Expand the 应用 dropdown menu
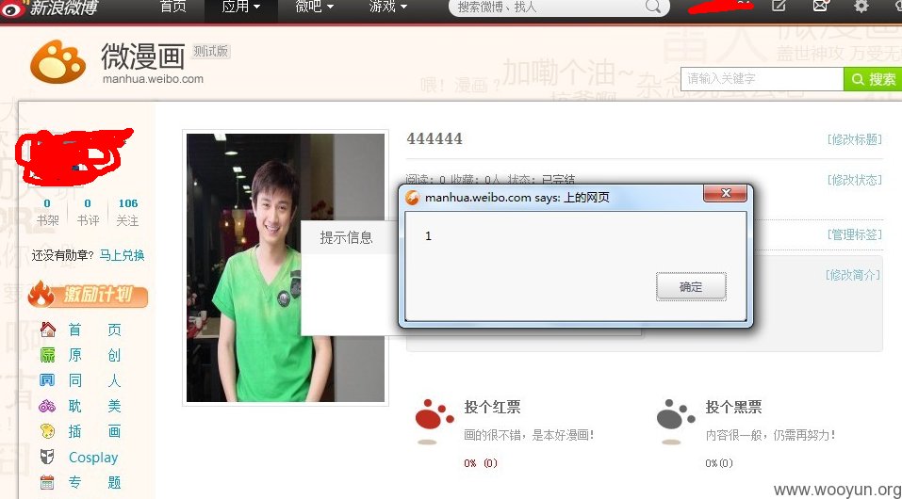Screen dimensions: 902x499 pos(241,7)
